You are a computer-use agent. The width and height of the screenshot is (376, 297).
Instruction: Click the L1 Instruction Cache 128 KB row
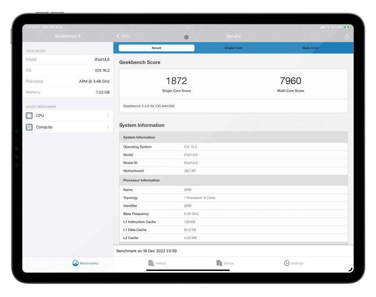tap(233, 222)
